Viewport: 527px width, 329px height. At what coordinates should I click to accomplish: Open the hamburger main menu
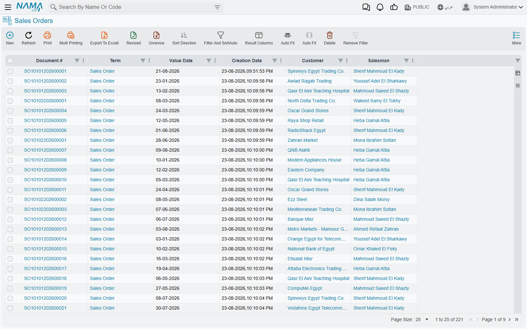pyautogui.click(x=8, y=7)
